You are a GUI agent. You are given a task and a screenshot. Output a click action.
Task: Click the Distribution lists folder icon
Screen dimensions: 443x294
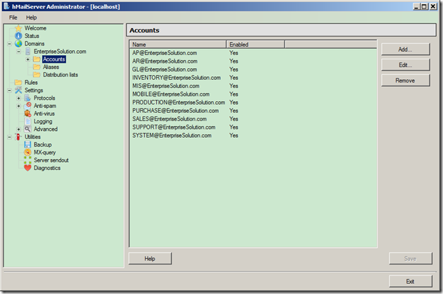tap(36, 74)
